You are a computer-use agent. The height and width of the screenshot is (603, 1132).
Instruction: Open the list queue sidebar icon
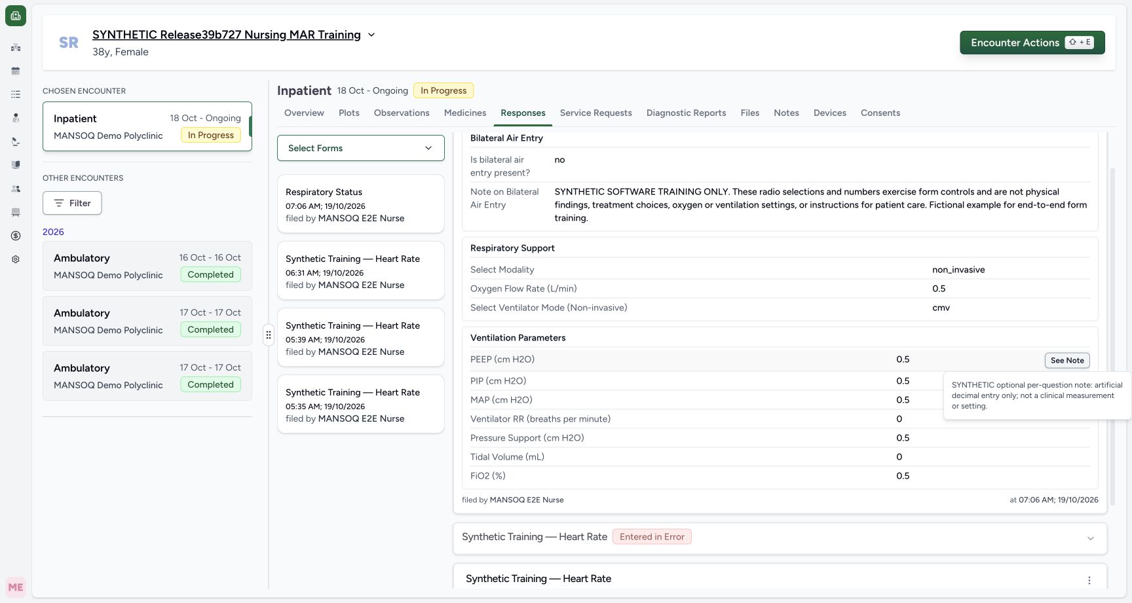tap(16, 94)
